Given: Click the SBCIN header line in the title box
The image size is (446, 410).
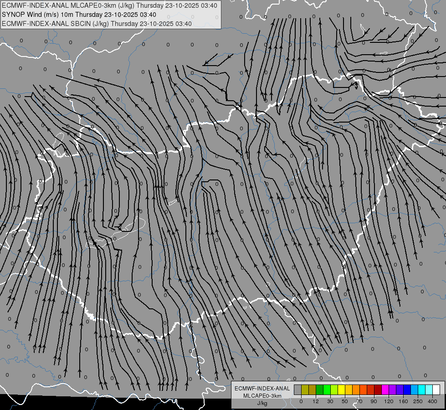Looking at the screenshot, I should (97, 24).
